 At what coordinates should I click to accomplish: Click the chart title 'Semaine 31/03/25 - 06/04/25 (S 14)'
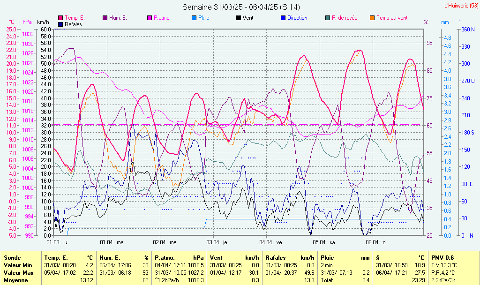coord(241,7)
